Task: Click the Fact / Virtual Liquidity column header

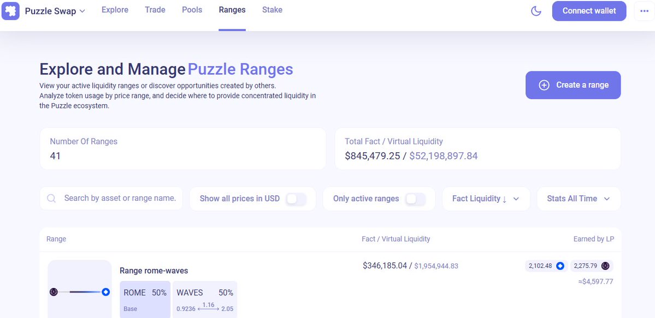Action: point(396,239)
